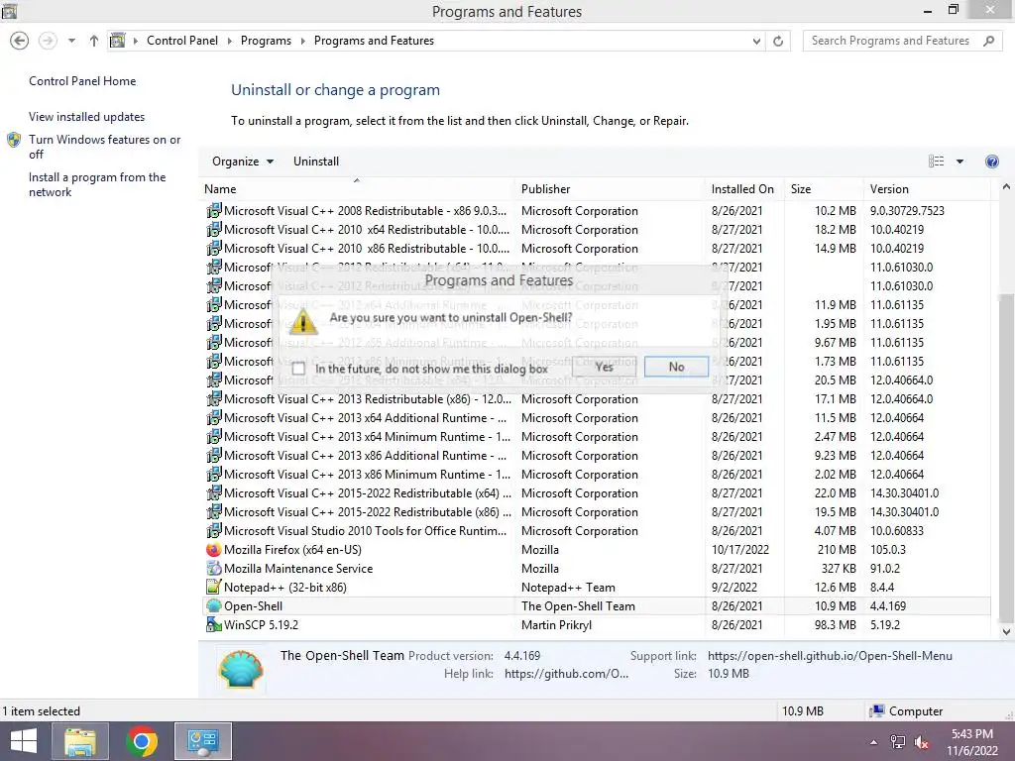
Task: Select Mozilla Firefox icon in the list
Action: pyautogui.click(x=214, y=549)
